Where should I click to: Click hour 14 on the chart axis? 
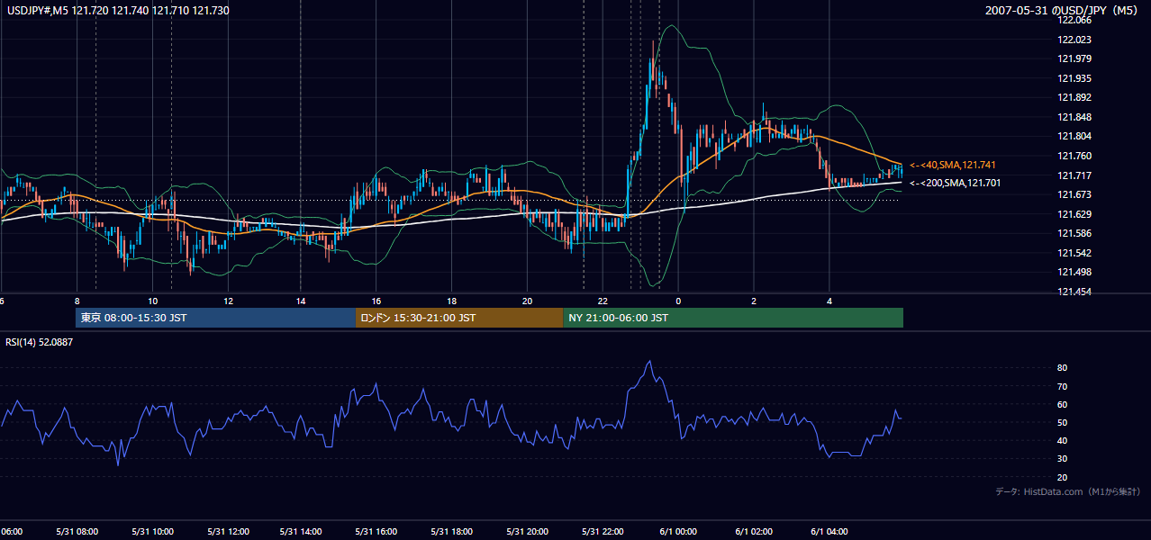coord(300,301)
